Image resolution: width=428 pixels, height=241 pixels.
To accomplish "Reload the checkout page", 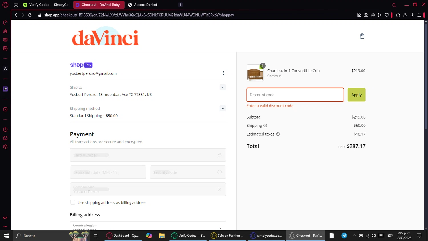I will click(30, 15).
